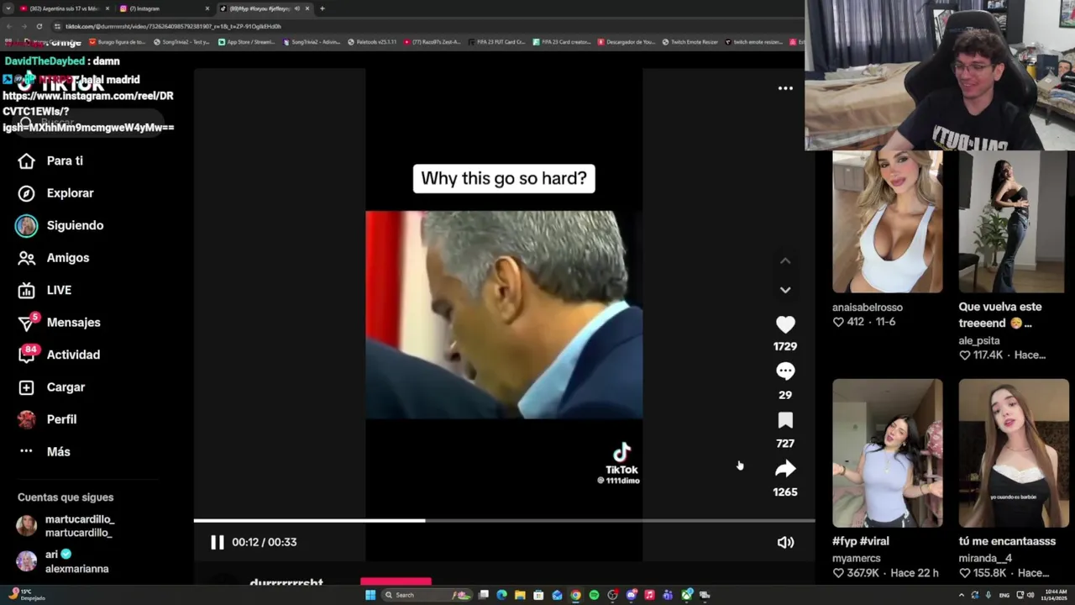
Task: Click the 'tú me encantaasss' caption
Action: pos(1007,542)
